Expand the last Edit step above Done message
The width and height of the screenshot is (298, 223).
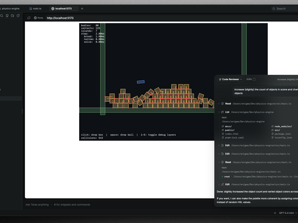(x=256, y=184)
